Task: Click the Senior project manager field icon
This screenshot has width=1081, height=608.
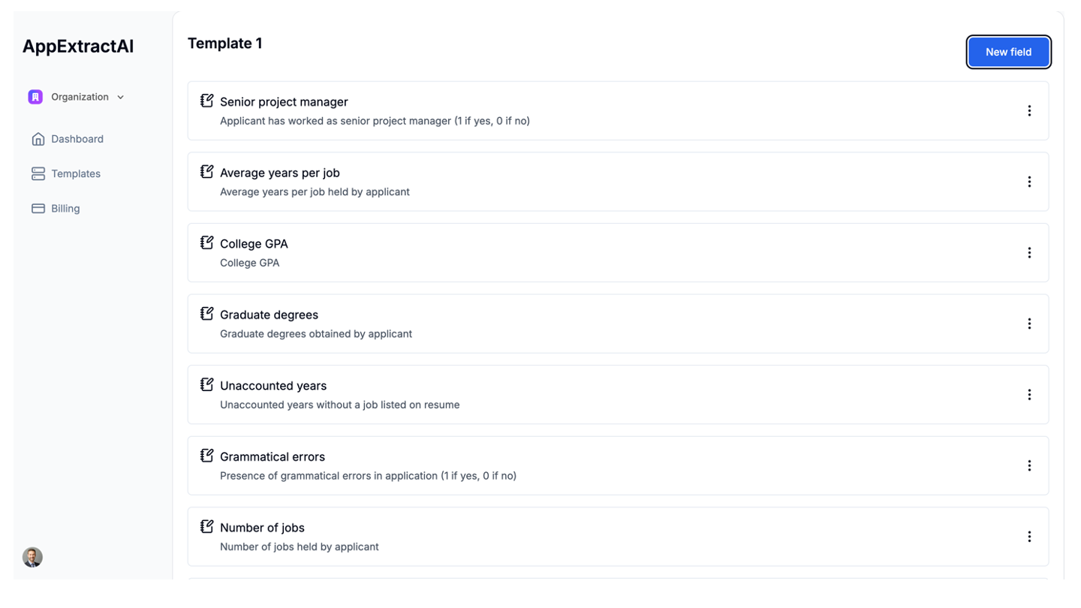Action: click(x=206, y=101)
